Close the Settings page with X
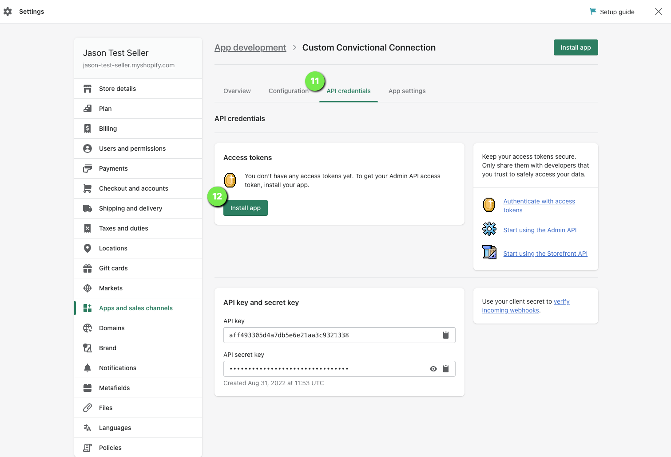Viewport: 671px width, 457px height. 659,12
